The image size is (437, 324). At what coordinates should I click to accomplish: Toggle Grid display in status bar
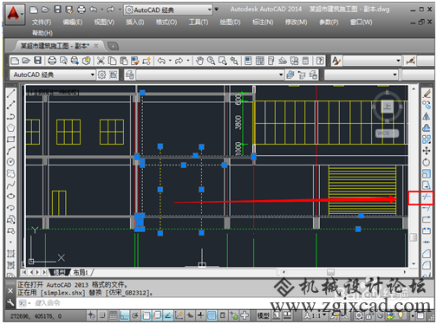[114, 315]
